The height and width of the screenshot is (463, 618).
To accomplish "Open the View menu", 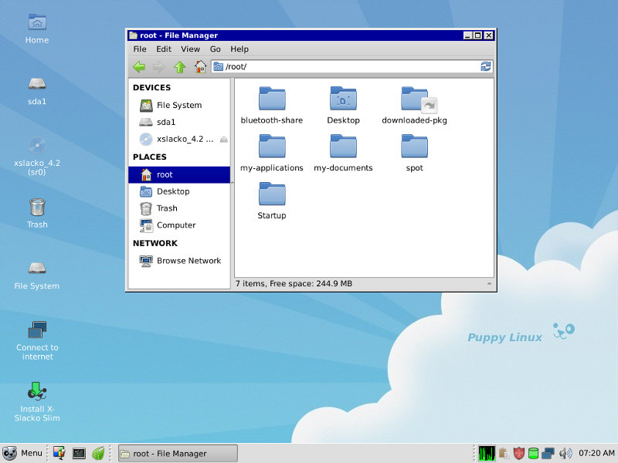I will point(190,49).
